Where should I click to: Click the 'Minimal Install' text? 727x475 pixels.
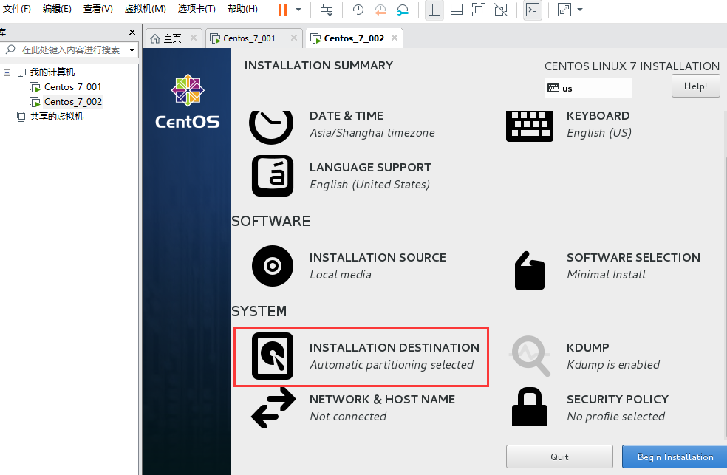[x=606, y=275]
